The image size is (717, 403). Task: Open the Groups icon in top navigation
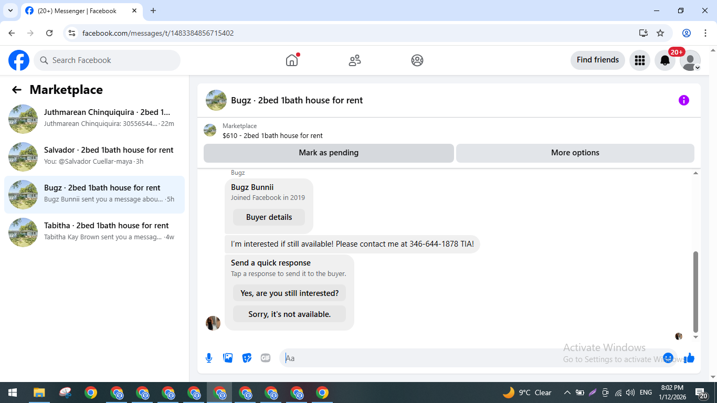(x=417, y=60)
